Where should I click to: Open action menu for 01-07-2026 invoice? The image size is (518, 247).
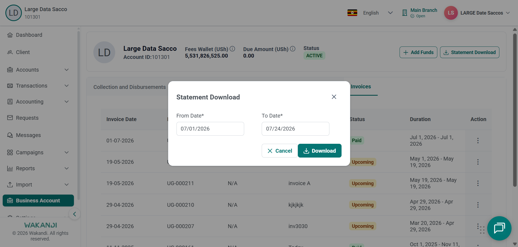[x=478, y=141]
